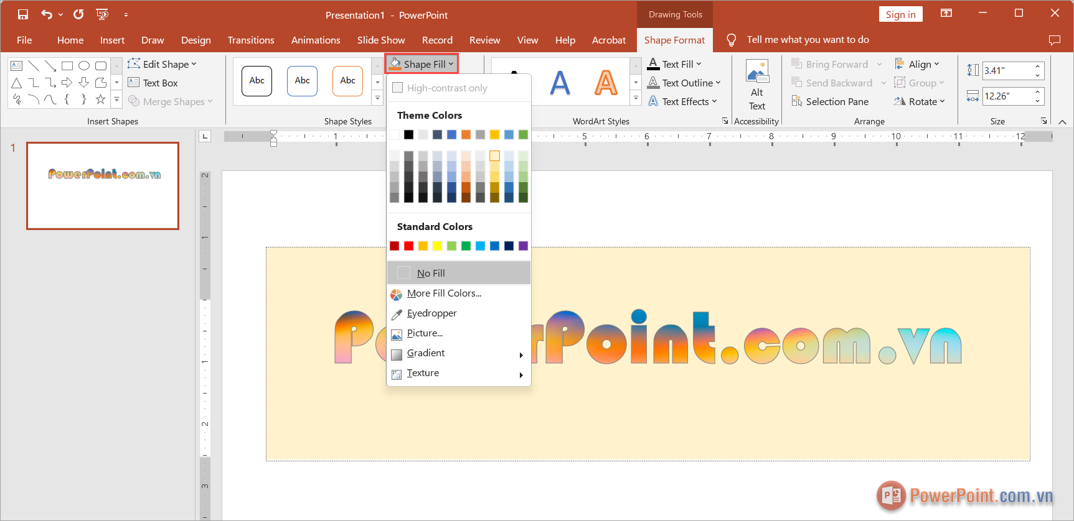Select the oval shape in shapes gallery

click(x=84, y=66)
